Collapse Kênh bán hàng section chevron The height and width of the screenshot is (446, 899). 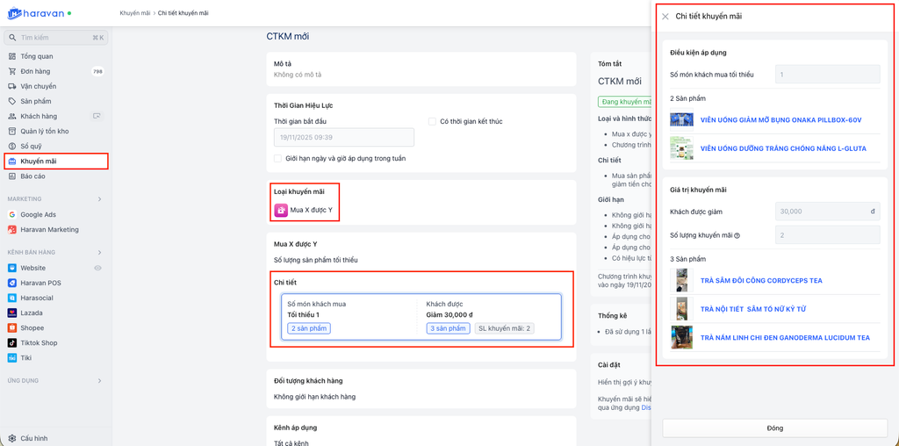tap(99, 253)
